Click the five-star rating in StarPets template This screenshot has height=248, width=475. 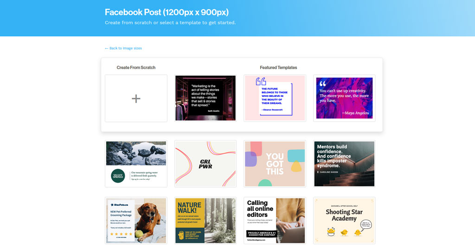click(x=121, y=234)
